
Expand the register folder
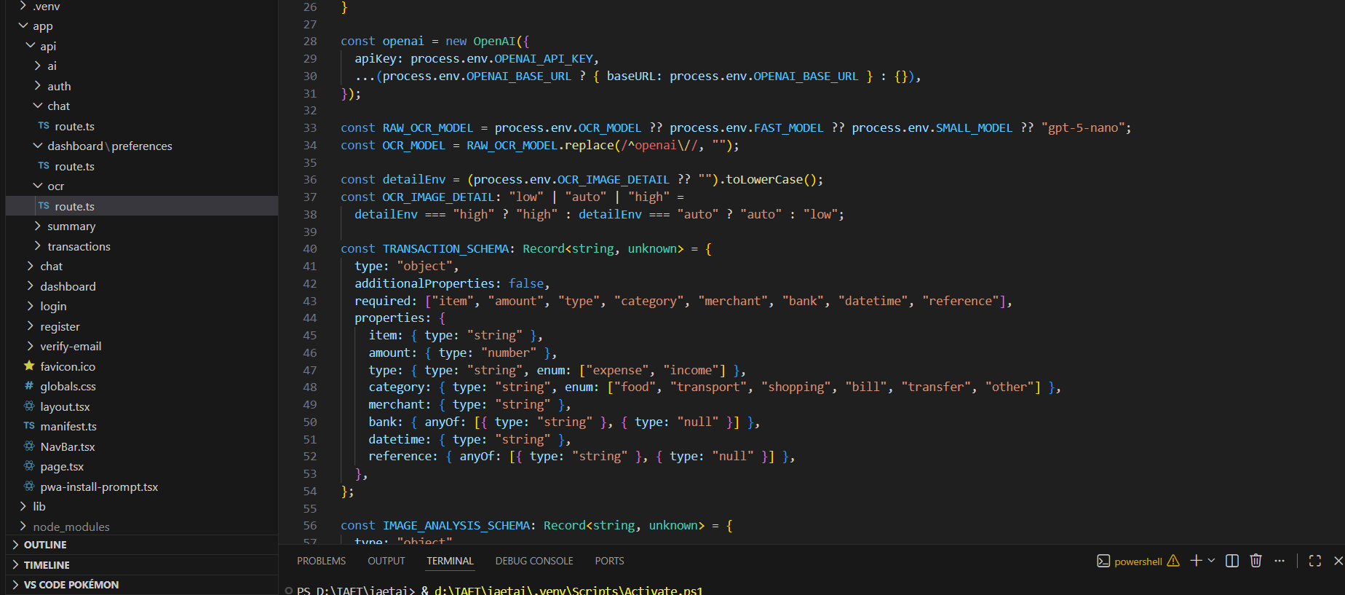point(142,326)
